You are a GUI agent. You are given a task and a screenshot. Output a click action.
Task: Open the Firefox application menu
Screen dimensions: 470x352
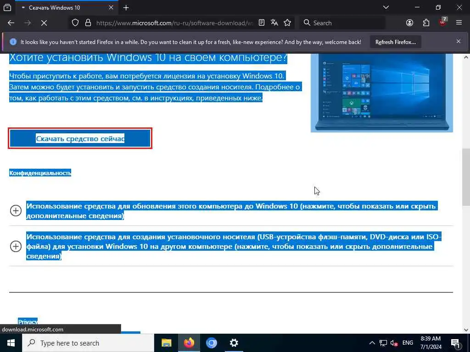(x=459, y=23)
